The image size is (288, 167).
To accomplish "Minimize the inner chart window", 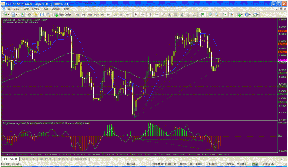I will 277,9.
